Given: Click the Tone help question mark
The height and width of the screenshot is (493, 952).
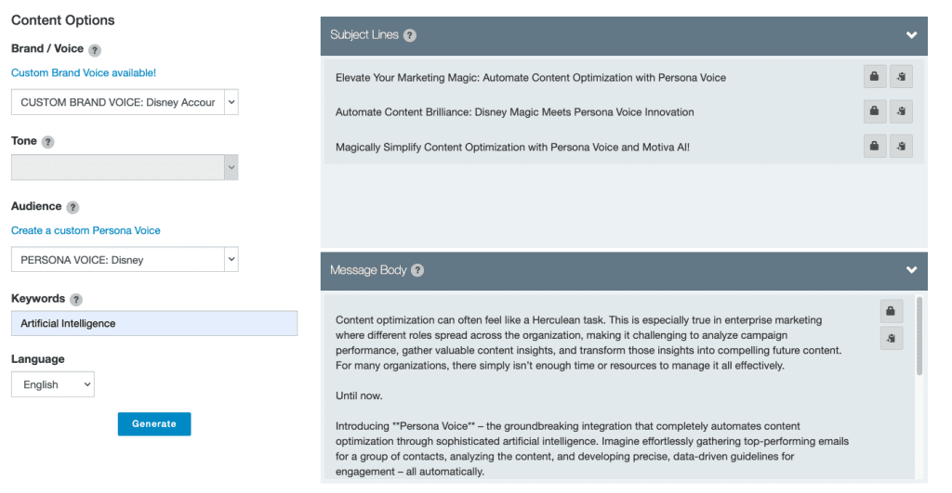Looking at the screenshot, I should [48, 142].
